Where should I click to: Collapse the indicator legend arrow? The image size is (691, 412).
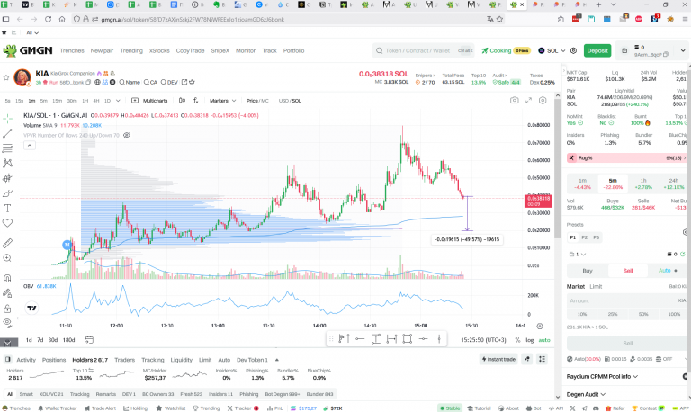pyautogui.click(x=30, y=146)
